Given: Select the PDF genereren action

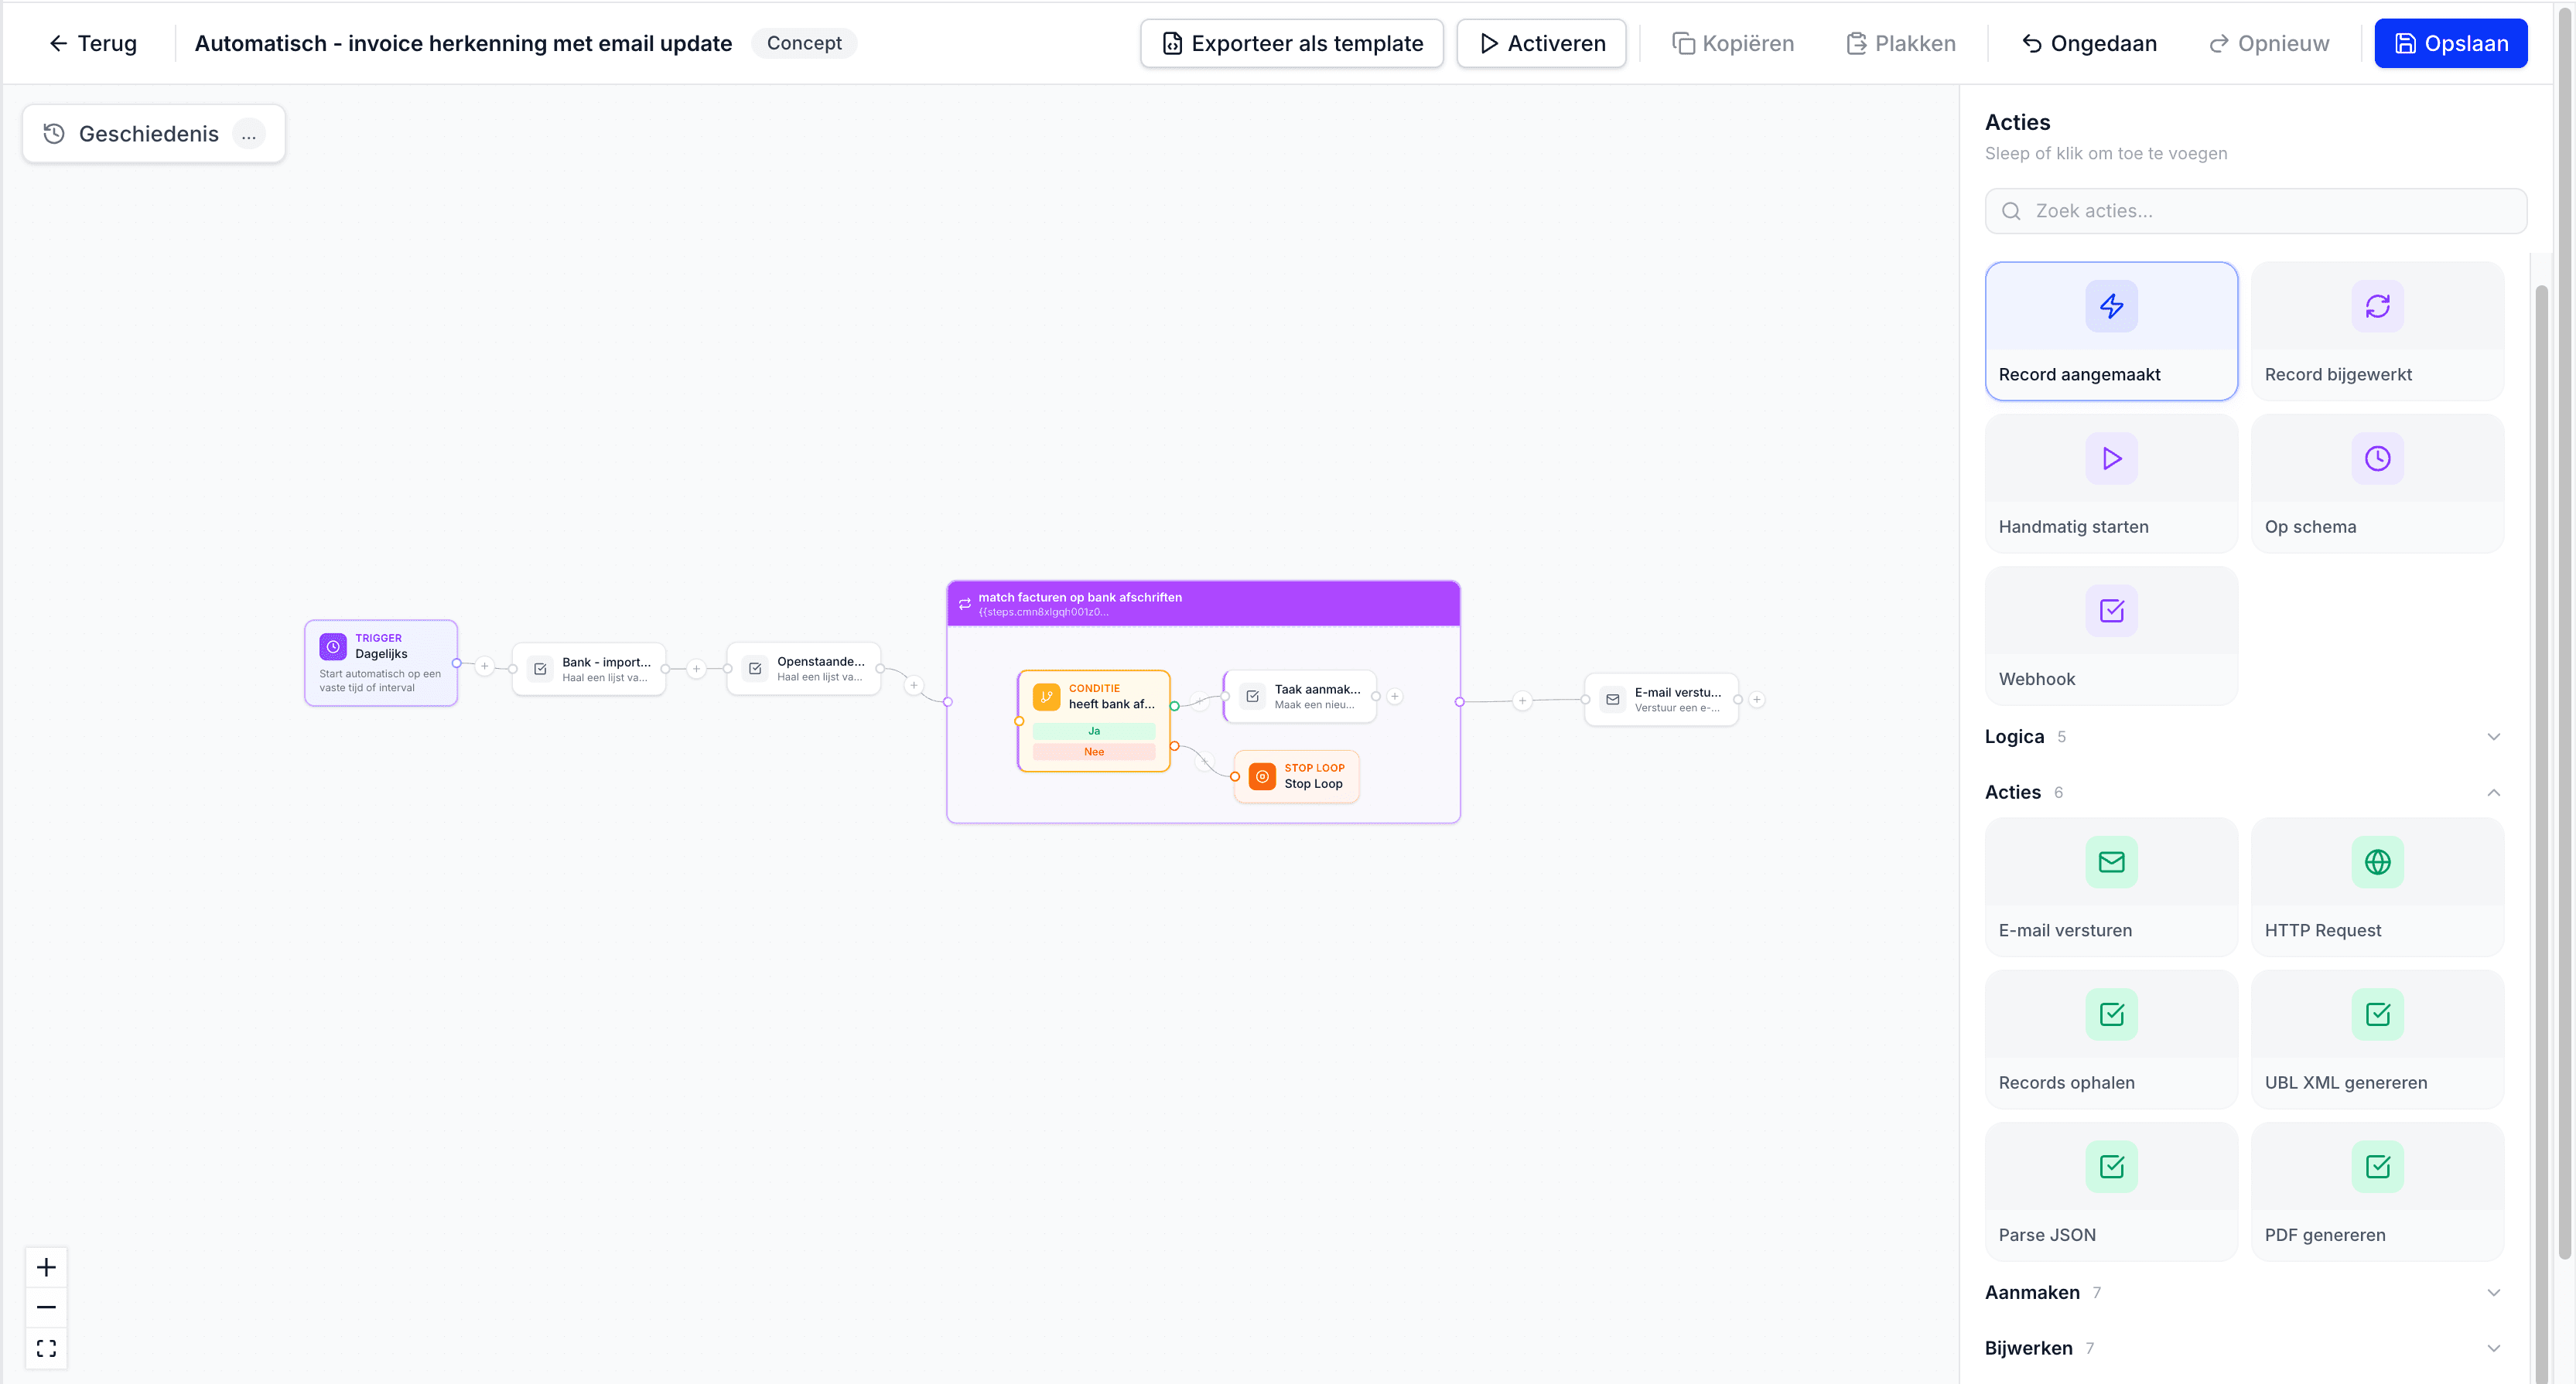Looking at the screenshot, I should tap(2378, 1191).
